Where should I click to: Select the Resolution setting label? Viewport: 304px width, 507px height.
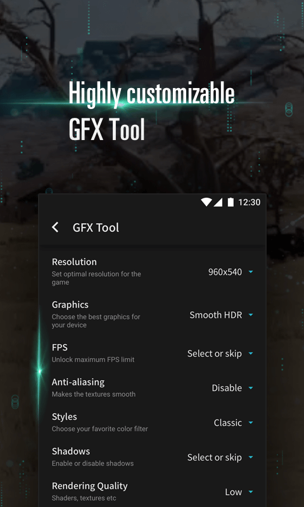[74, 262]
